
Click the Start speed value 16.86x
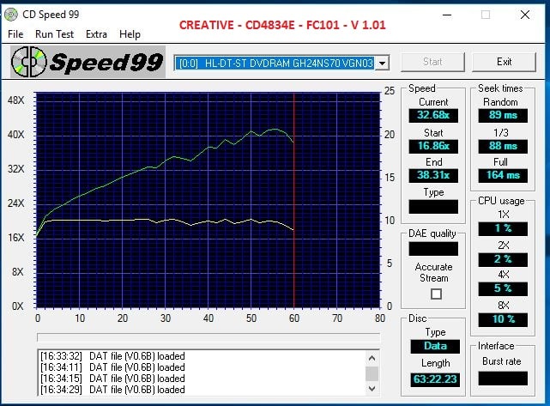(x=433, y=146)
